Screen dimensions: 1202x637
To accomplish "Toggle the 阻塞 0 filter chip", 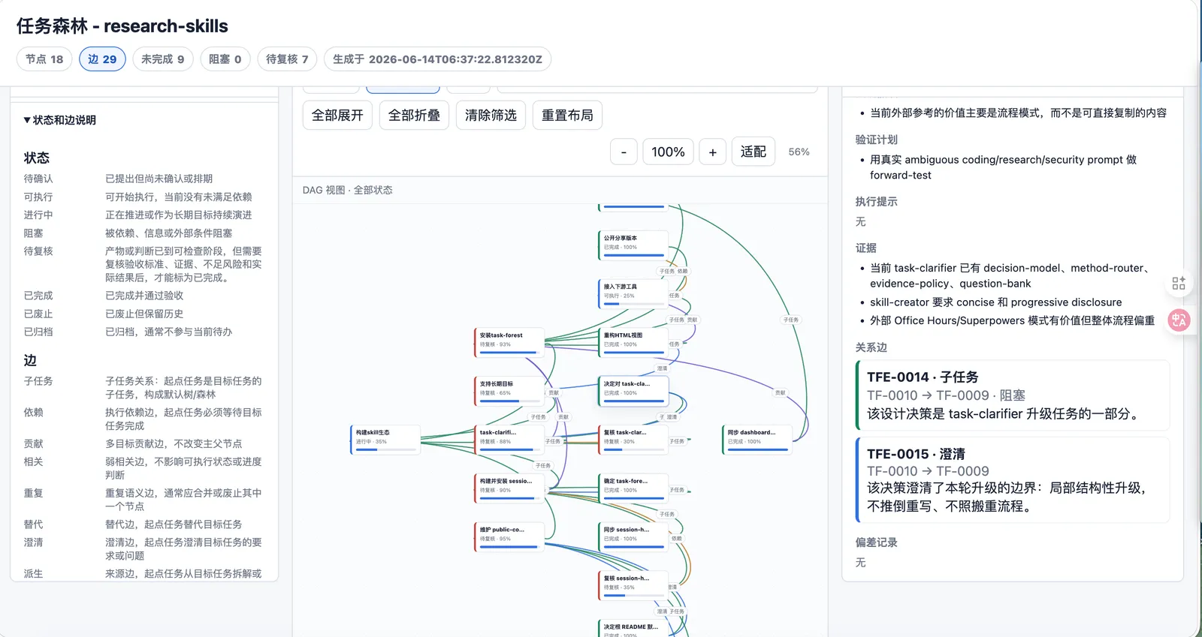I will [x=225, y=59].
